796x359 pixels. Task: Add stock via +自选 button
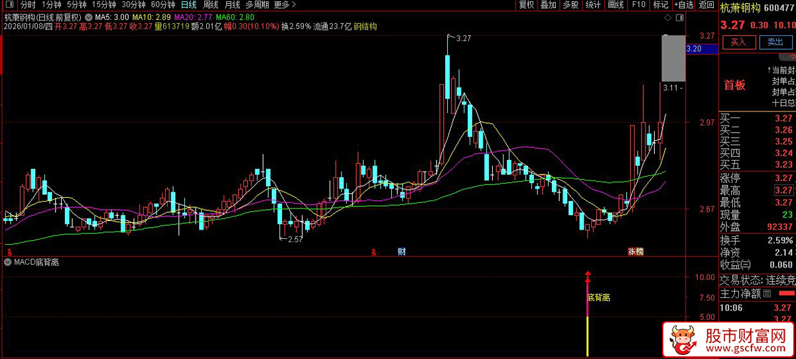pyautogui.click(x=683, y=5)
